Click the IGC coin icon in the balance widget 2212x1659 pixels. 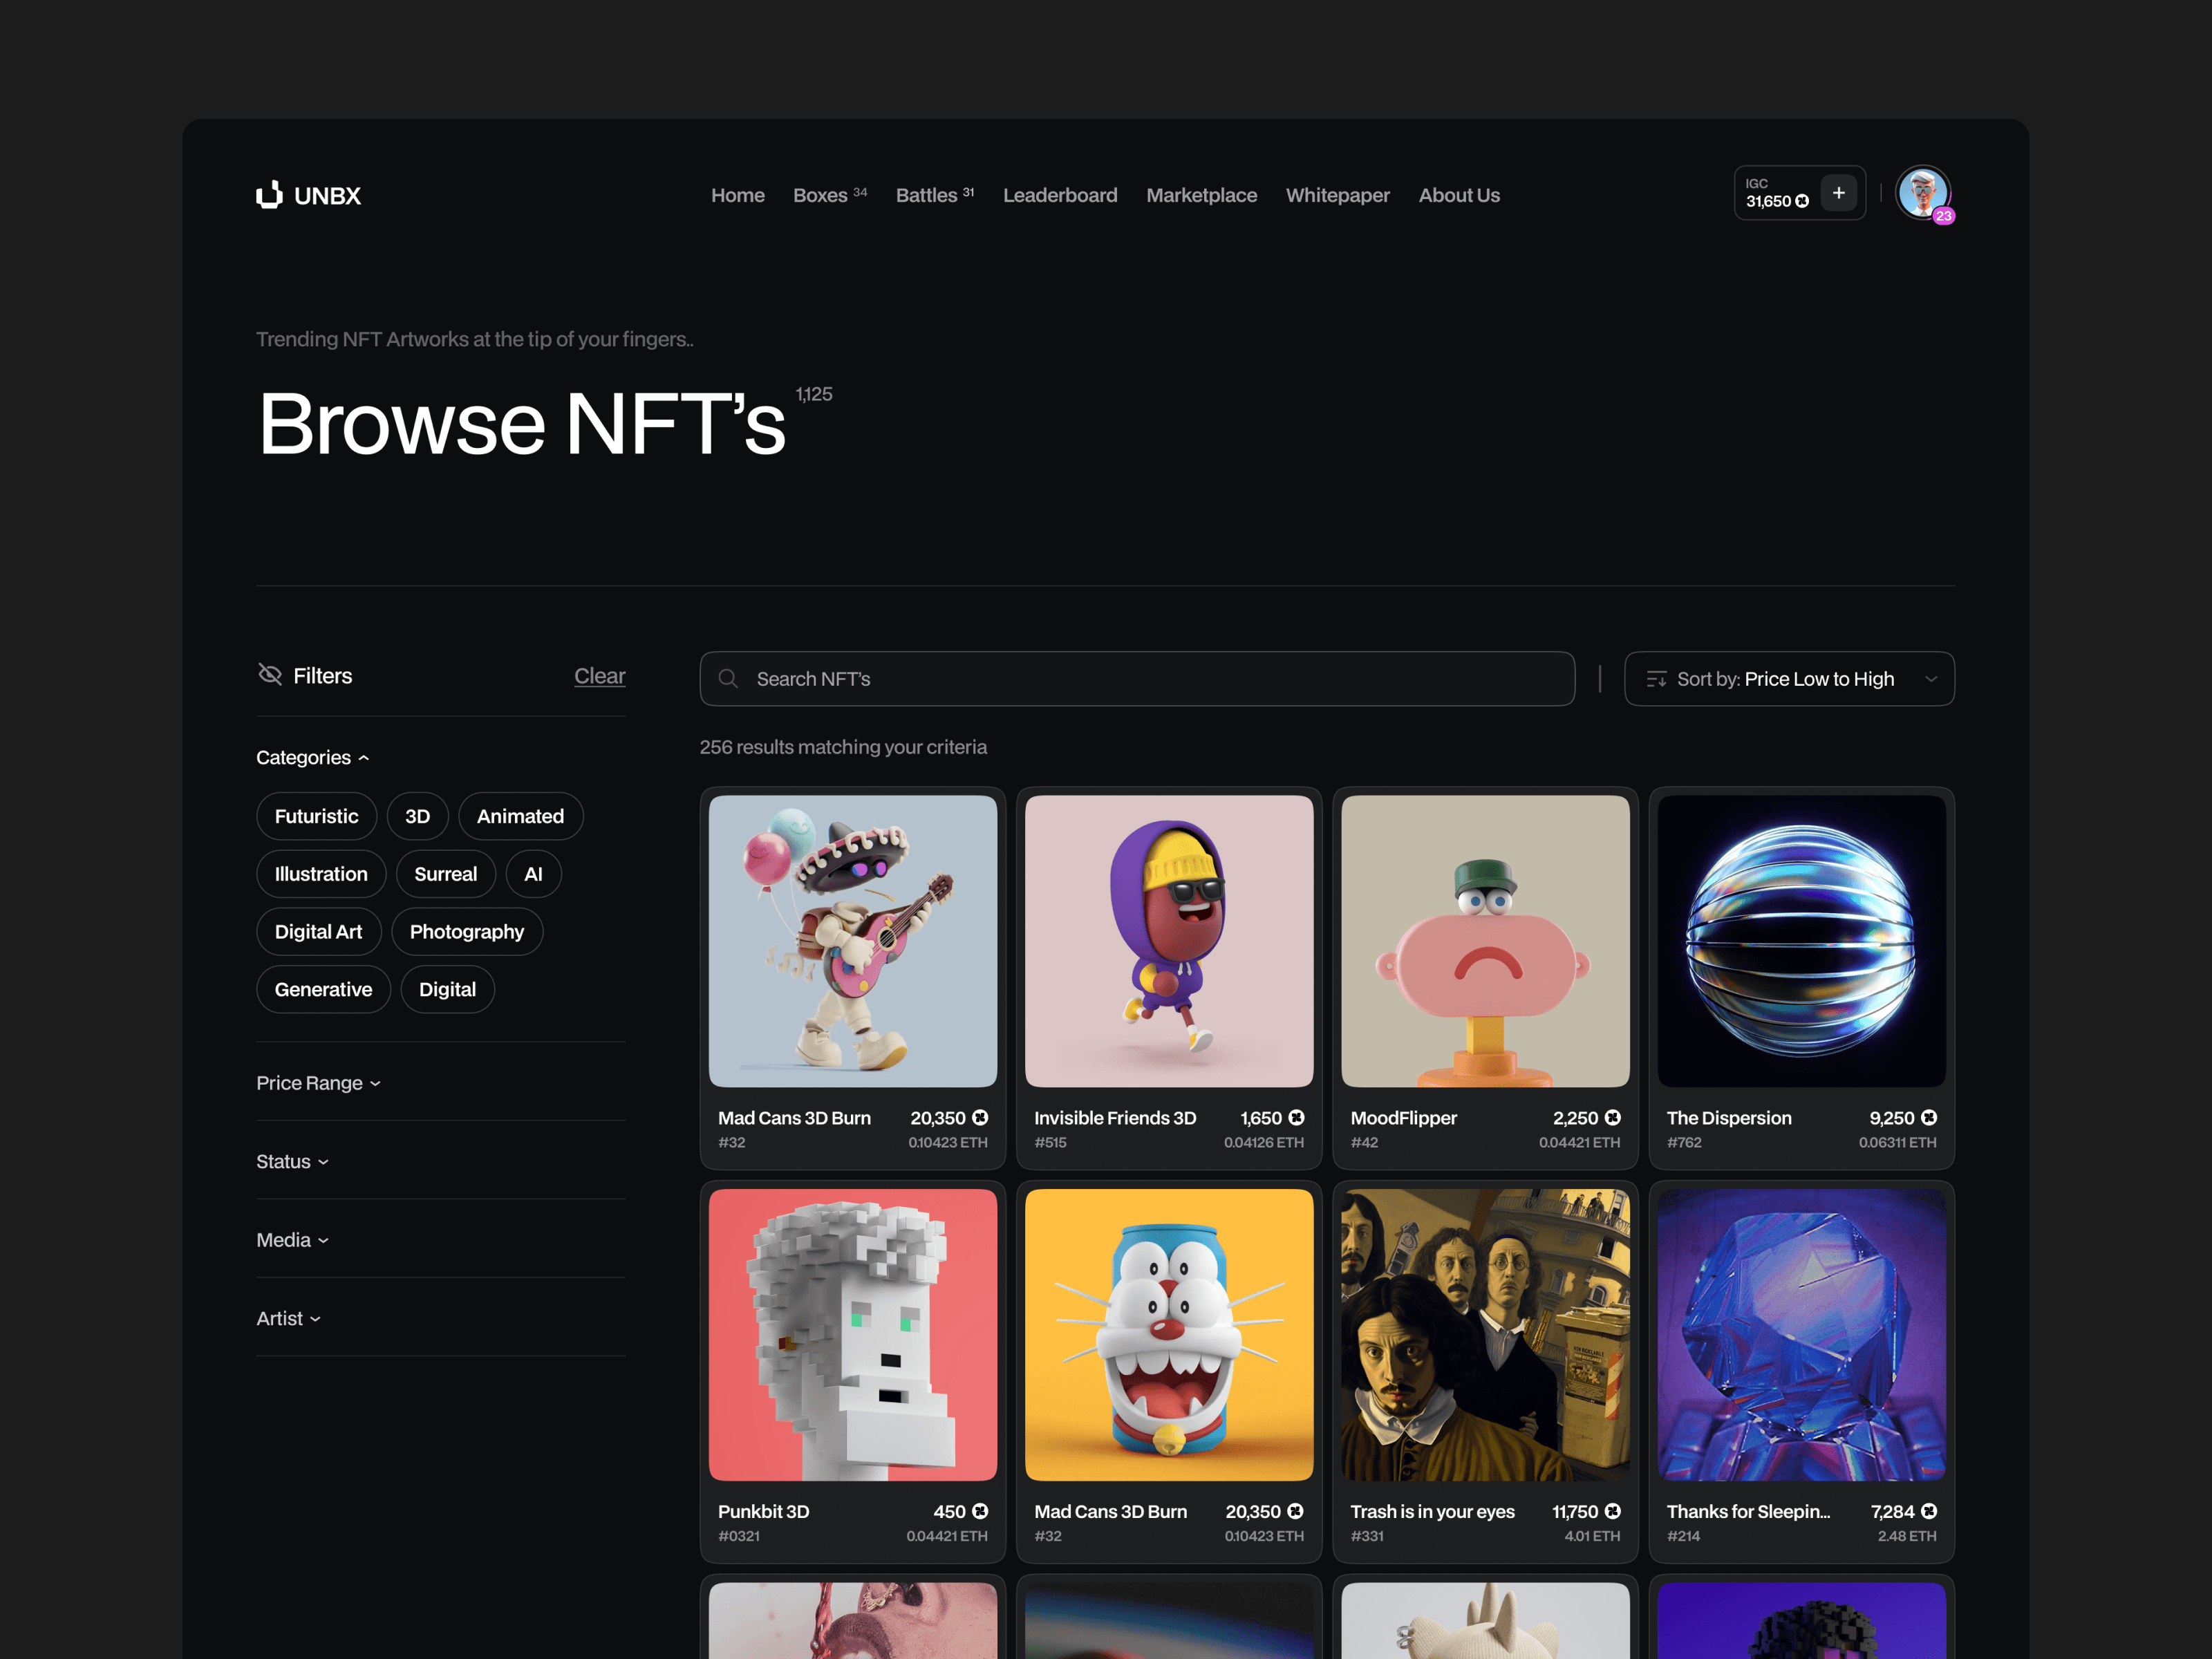1803,201
